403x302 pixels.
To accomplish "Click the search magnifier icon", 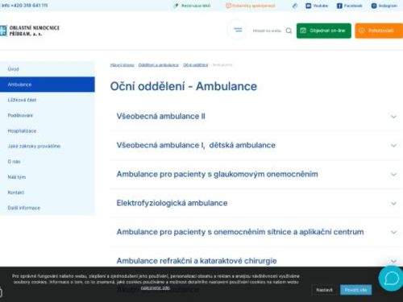I will point(289,31).
